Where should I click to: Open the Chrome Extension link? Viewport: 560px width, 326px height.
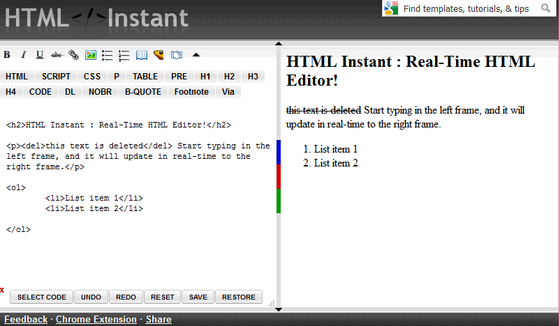(x=96, y=320)
